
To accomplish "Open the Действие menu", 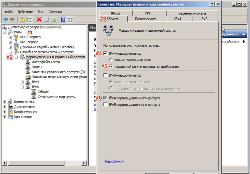I will coord(25,12).
